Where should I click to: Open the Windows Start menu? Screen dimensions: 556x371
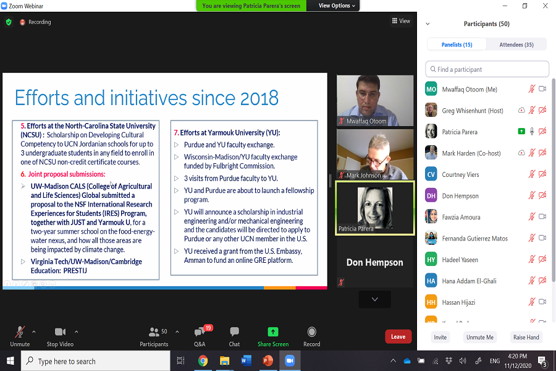(x=11, y=361)
